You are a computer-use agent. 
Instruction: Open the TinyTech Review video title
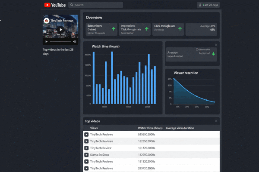point(101,148)
